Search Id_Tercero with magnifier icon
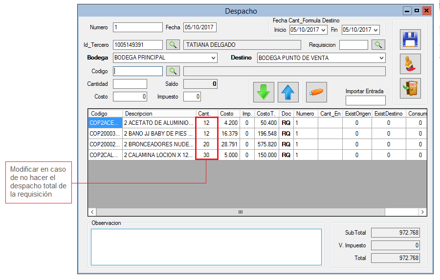440x280 pixels. pyautogui.click(x=173, y=45)
